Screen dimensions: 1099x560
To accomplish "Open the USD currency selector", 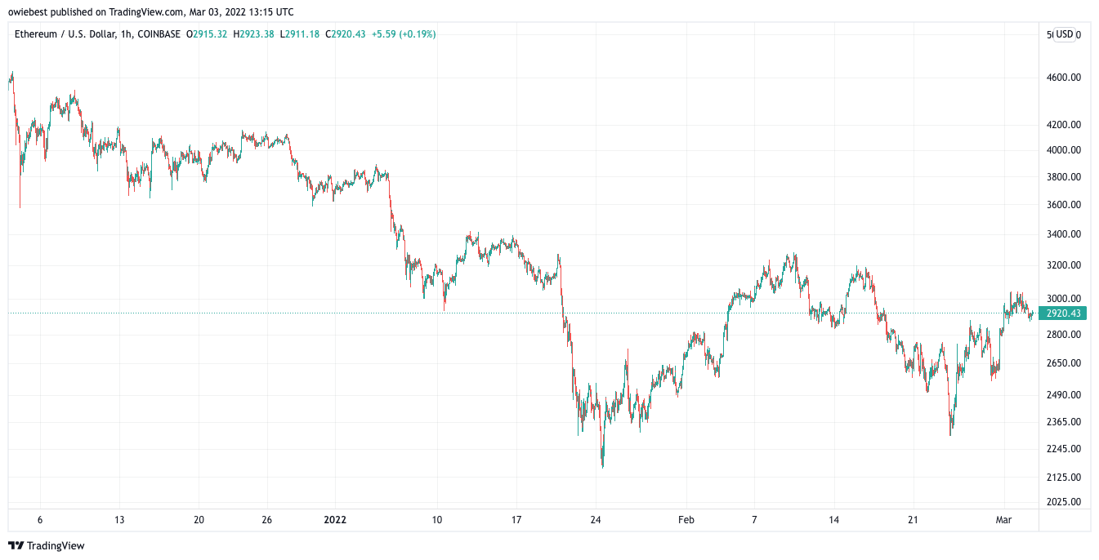I will click(x=1064, y=34).
